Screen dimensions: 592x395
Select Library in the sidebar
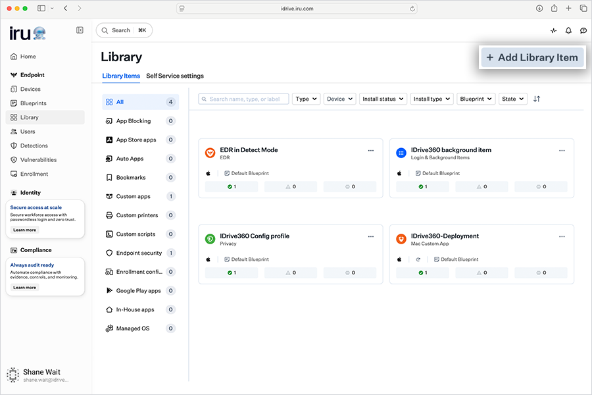(x=45, y=118)
